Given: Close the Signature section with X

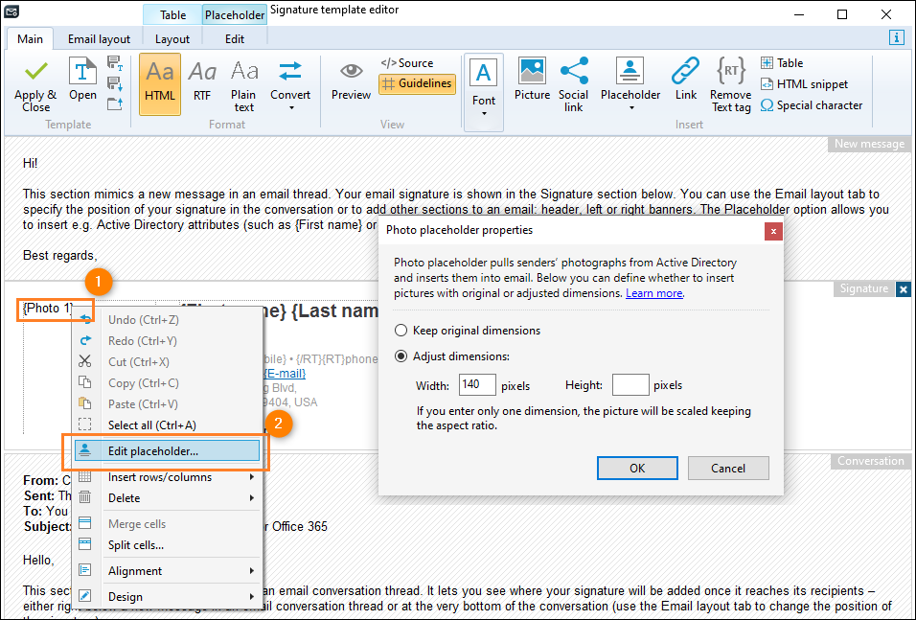Looking at the screenshot, I should tap(904, 288).
